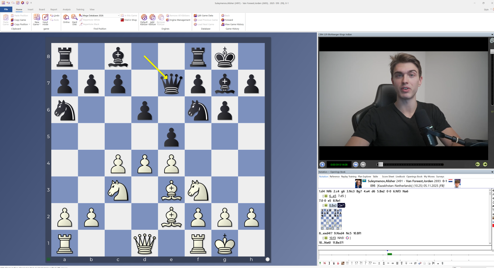Viewport: 494px width, 268px height.
Task: Collapse the 6...e5 variation
Action: click(326, 196)
